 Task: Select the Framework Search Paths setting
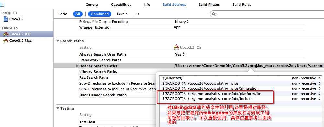click(100, 60)
